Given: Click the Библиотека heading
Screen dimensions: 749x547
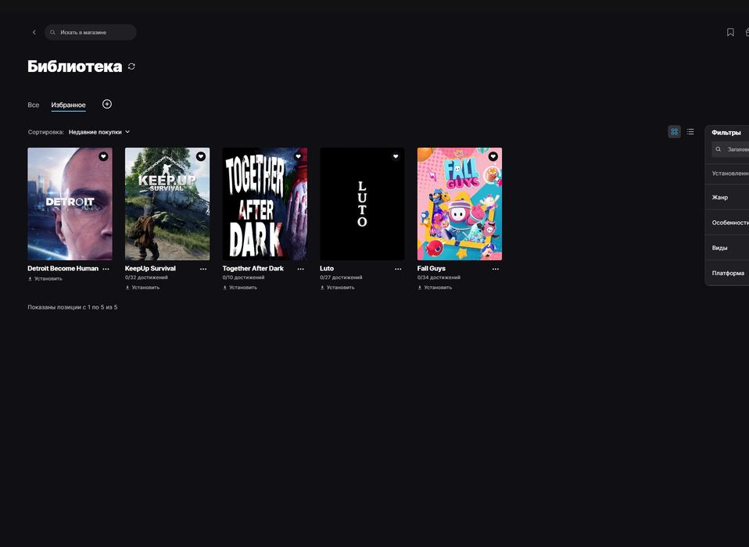Looking at the screenshot, I should click(x=75, y=66).
